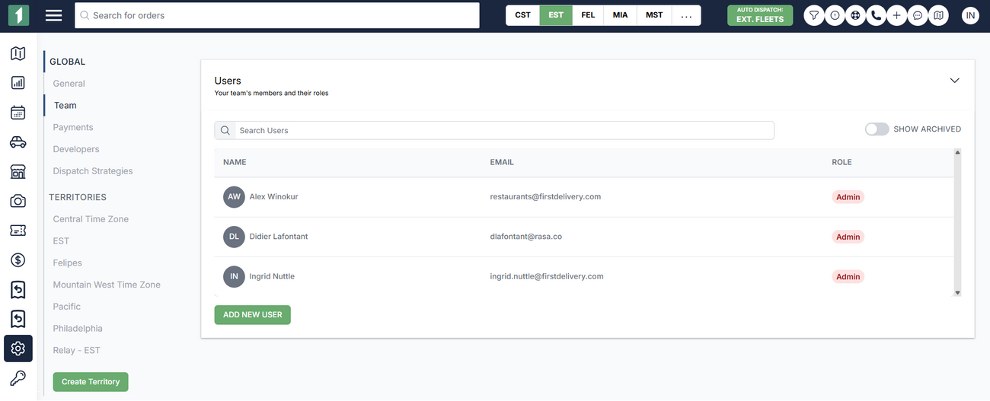
Task: Open Mountain West Time Zone territory
Action: click(107, 285)
